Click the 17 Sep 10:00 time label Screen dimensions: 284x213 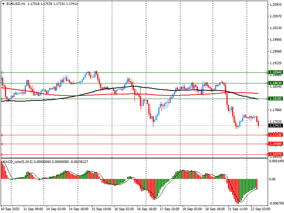pos(170,209)
